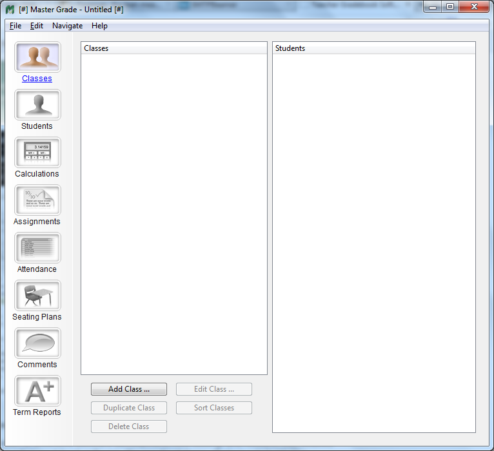This screenshot has height=451, width=494.
Task: Open the Navigate menu
Action: pyautogui.click(x=68, y=26)
